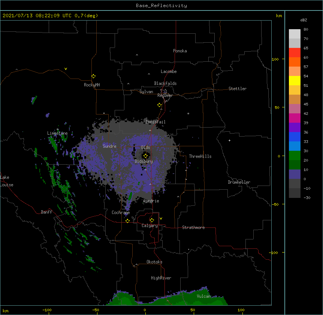This screenshot has height=315, width=323.
Task: Click the 50 tick on right km axis
Action: (277, 107)
